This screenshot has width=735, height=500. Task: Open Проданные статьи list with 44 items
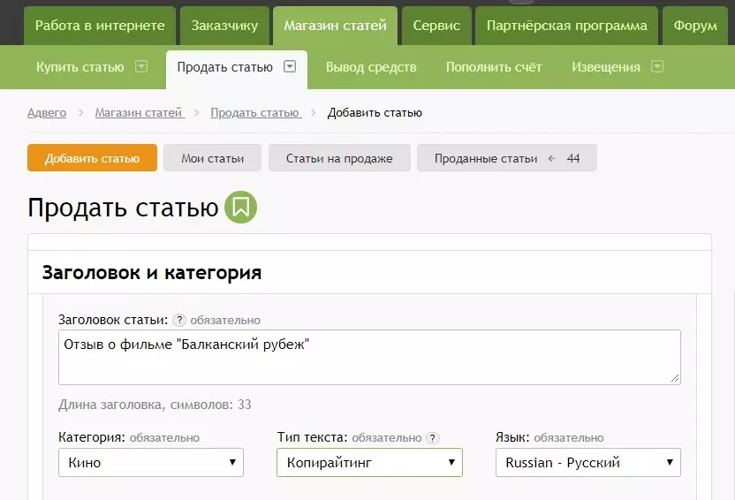click(506, 158)
